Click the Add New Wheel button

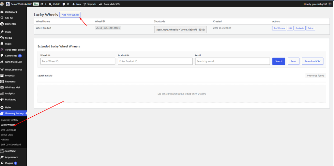tap(70, 15)
